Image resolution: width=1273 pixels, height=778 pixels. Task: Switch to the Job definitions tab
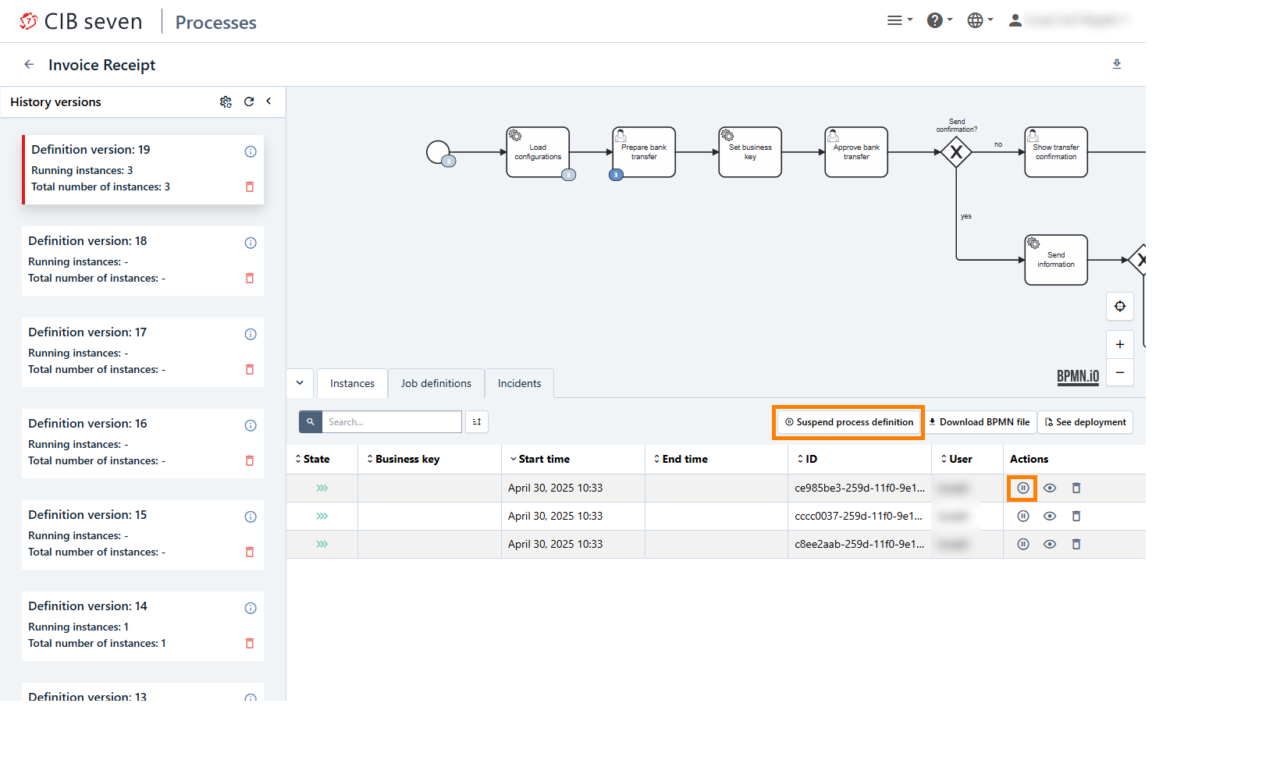click(x=436, y=384)
